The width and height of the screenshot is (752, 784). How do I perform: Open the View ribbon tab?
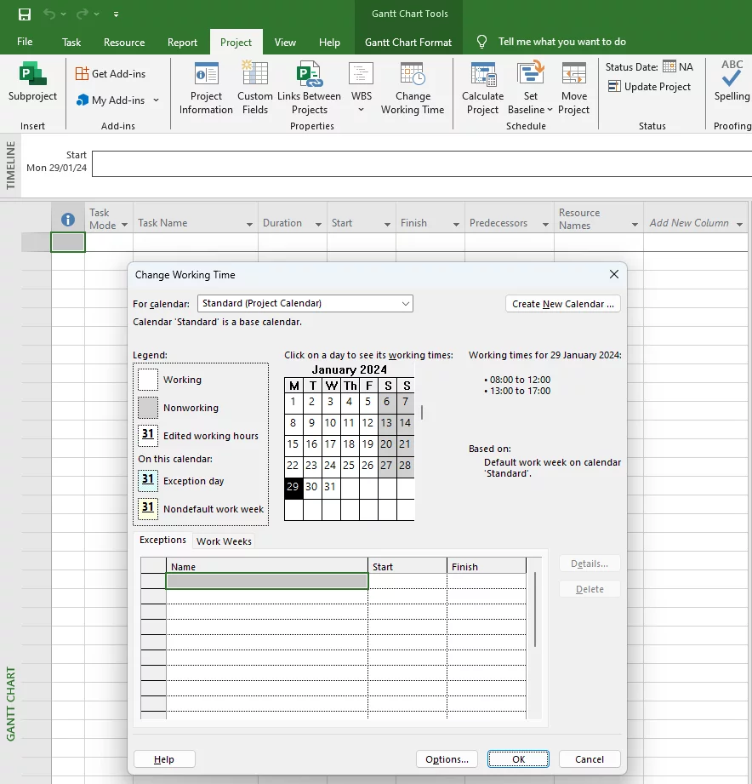point(285,41)
